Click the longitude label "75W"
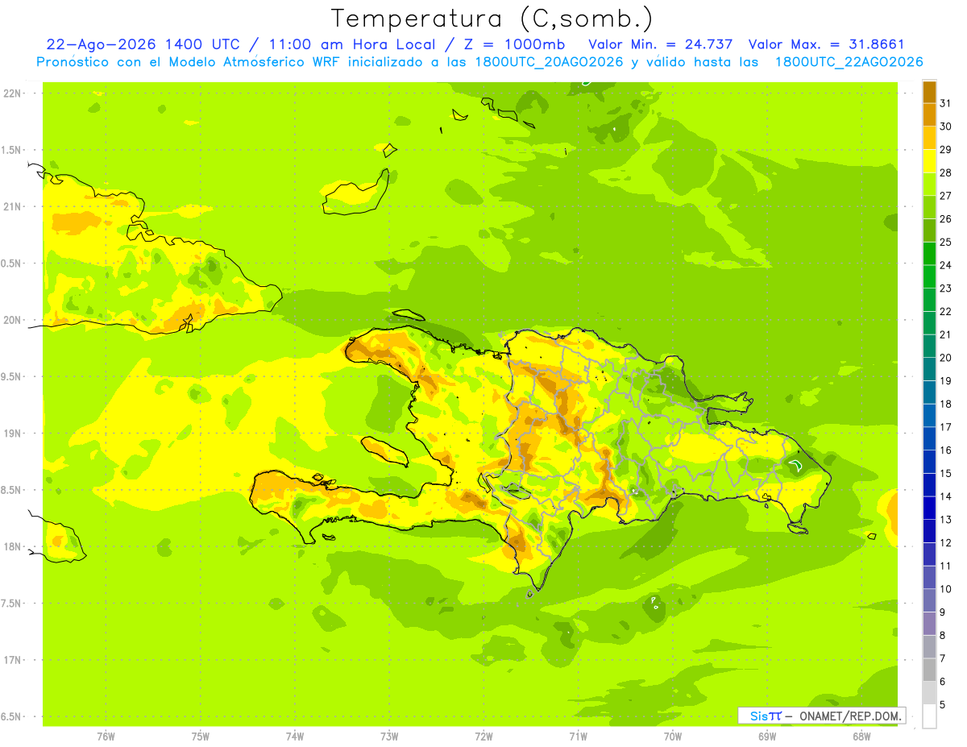 pos(200,737)
